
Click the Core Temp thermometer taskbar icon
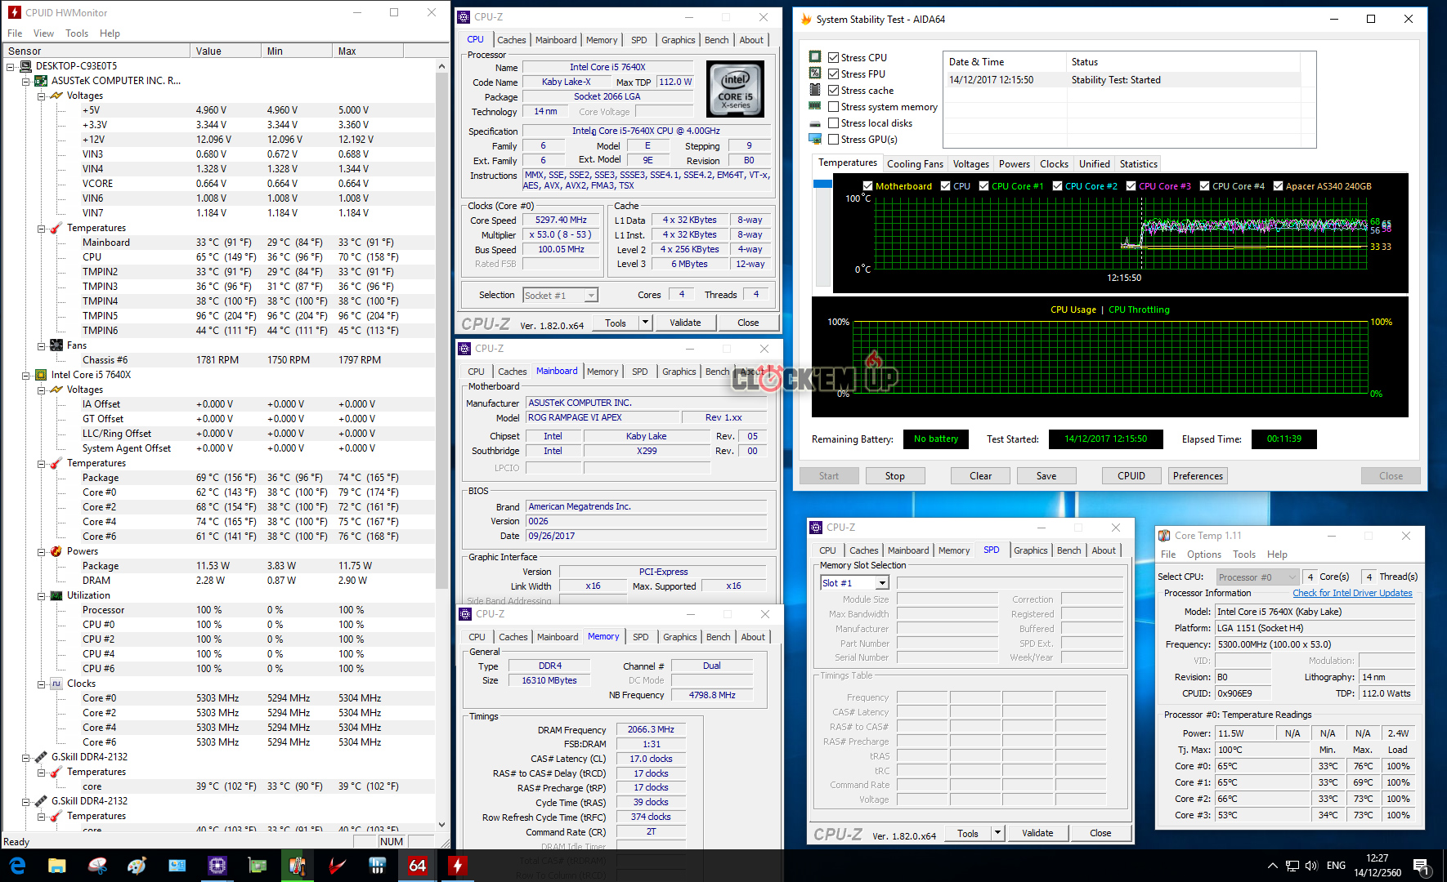[x=297, y=865]
